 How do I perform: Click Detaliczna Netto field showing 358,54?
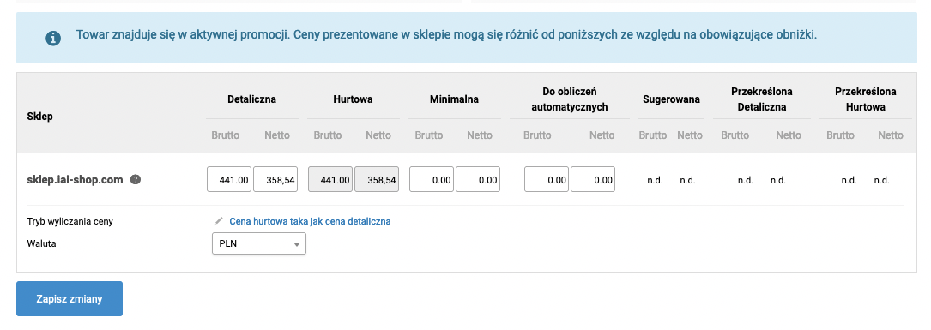point(275,179)
